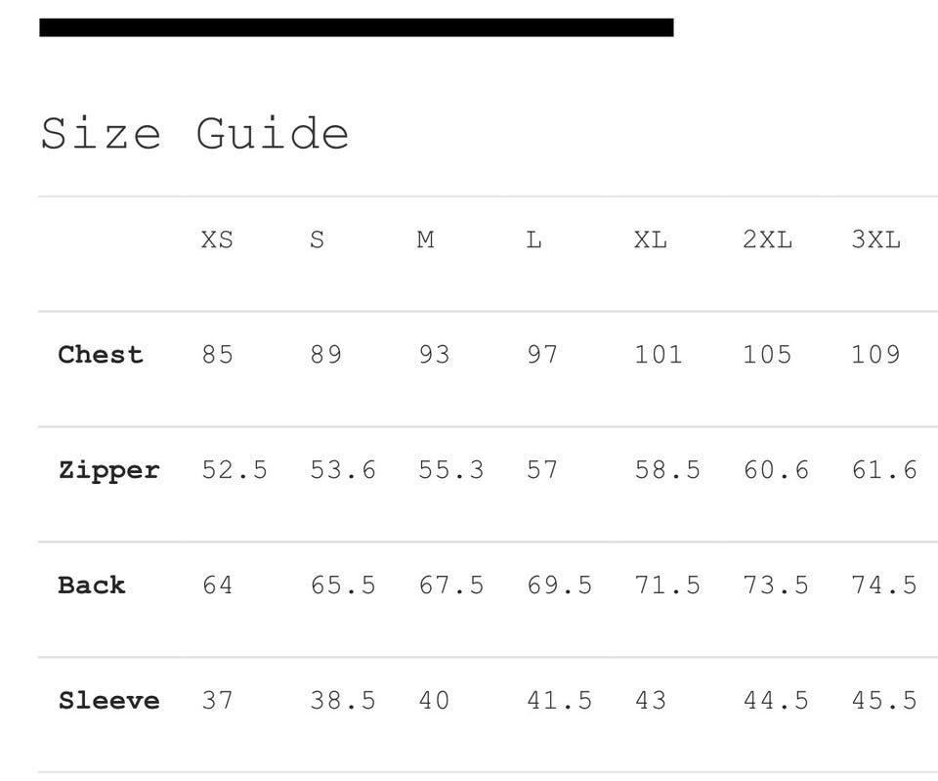This screenshot has height=781, width=938.
Task: Click the Back row label
Action: (x=92, y=586)
